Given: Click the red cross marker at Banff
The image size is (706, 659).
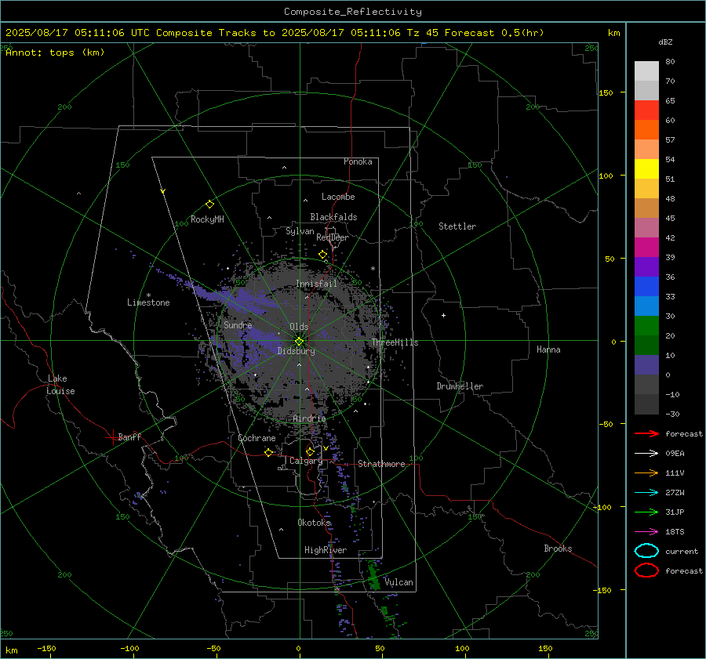Looking at the screenshot, I should pyautogui.click(x=111, y=437).
